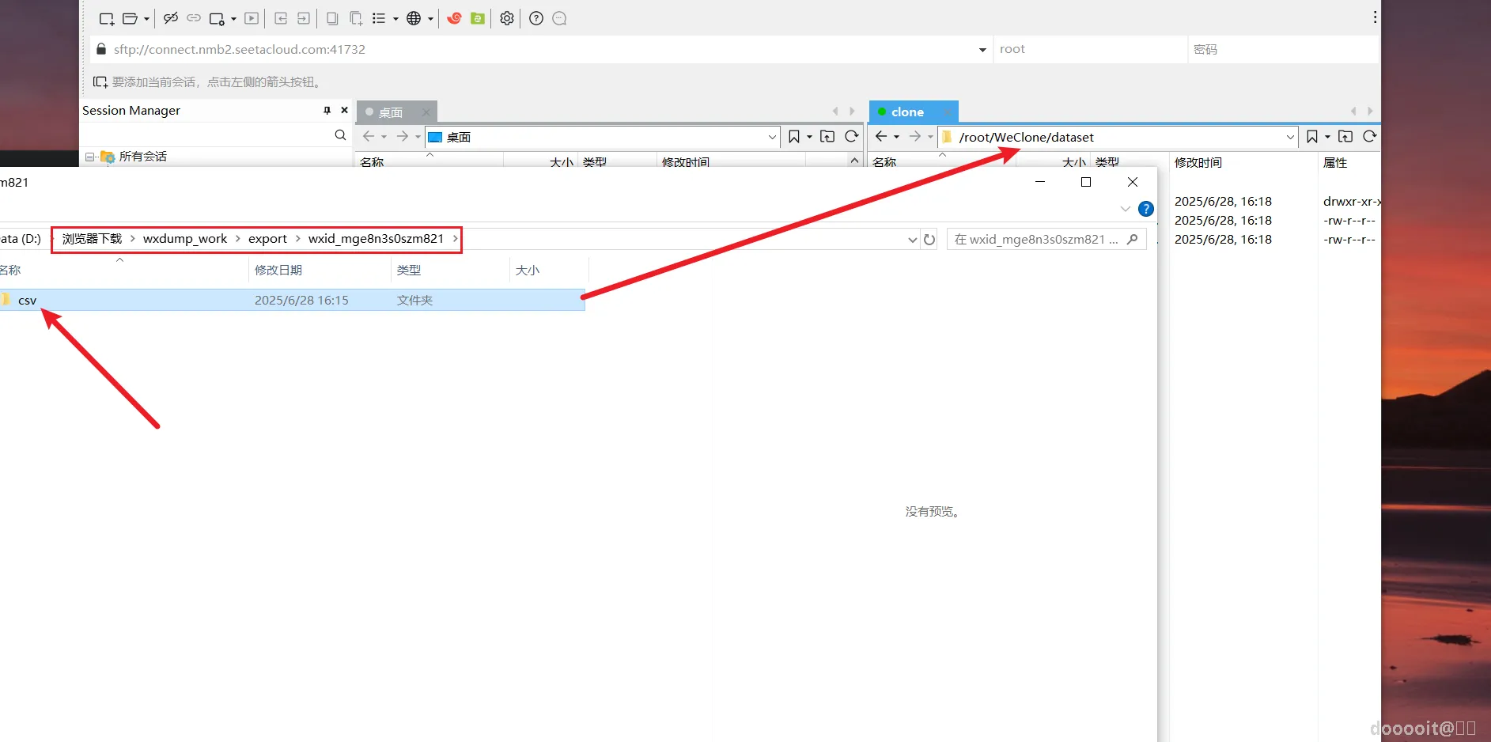This screenshot has height=742, width=1491.
Task: Click the export breadcrumb in Explorer
Action: point(267,239)
